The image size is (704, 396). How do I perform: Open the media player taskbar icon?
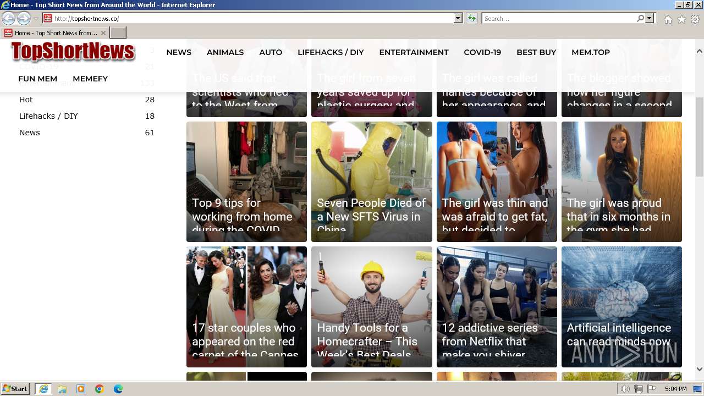tap(81, 389)
